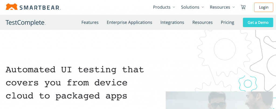Expand the top bar Resources chevron

pyautogui.click(x=234, y=7)
